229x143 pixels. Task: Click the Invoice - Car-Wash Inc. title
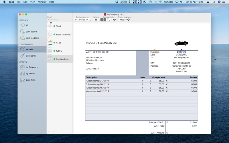102,43
